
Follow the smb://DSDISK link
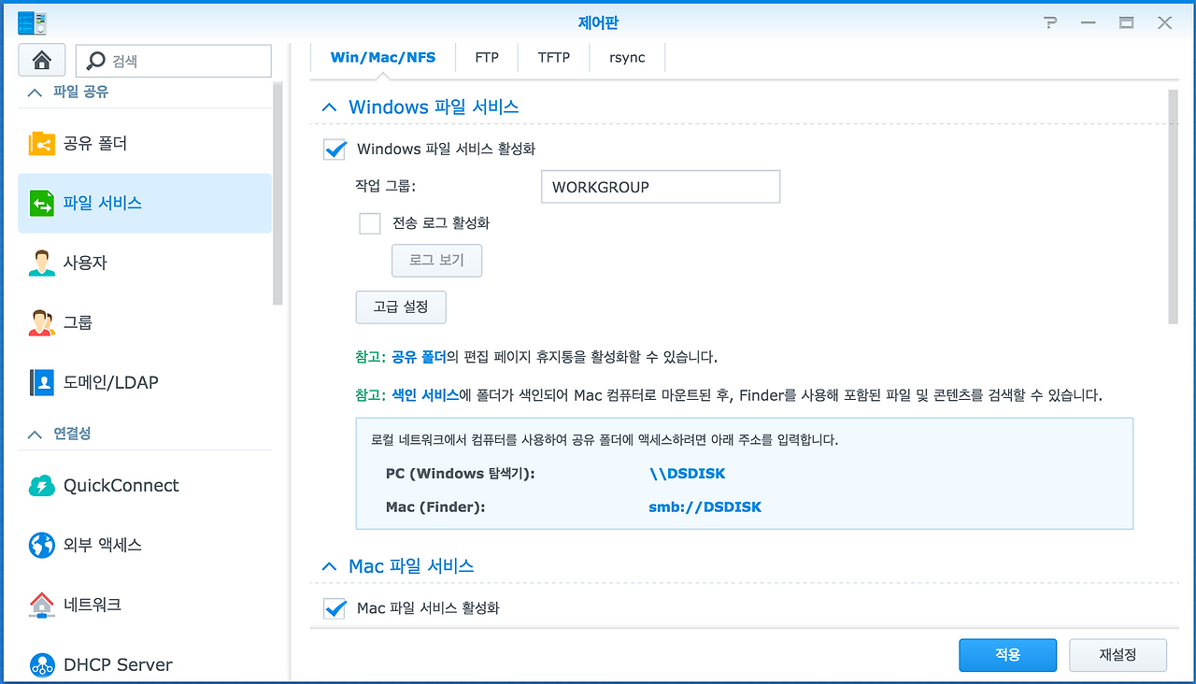point(705,506)
